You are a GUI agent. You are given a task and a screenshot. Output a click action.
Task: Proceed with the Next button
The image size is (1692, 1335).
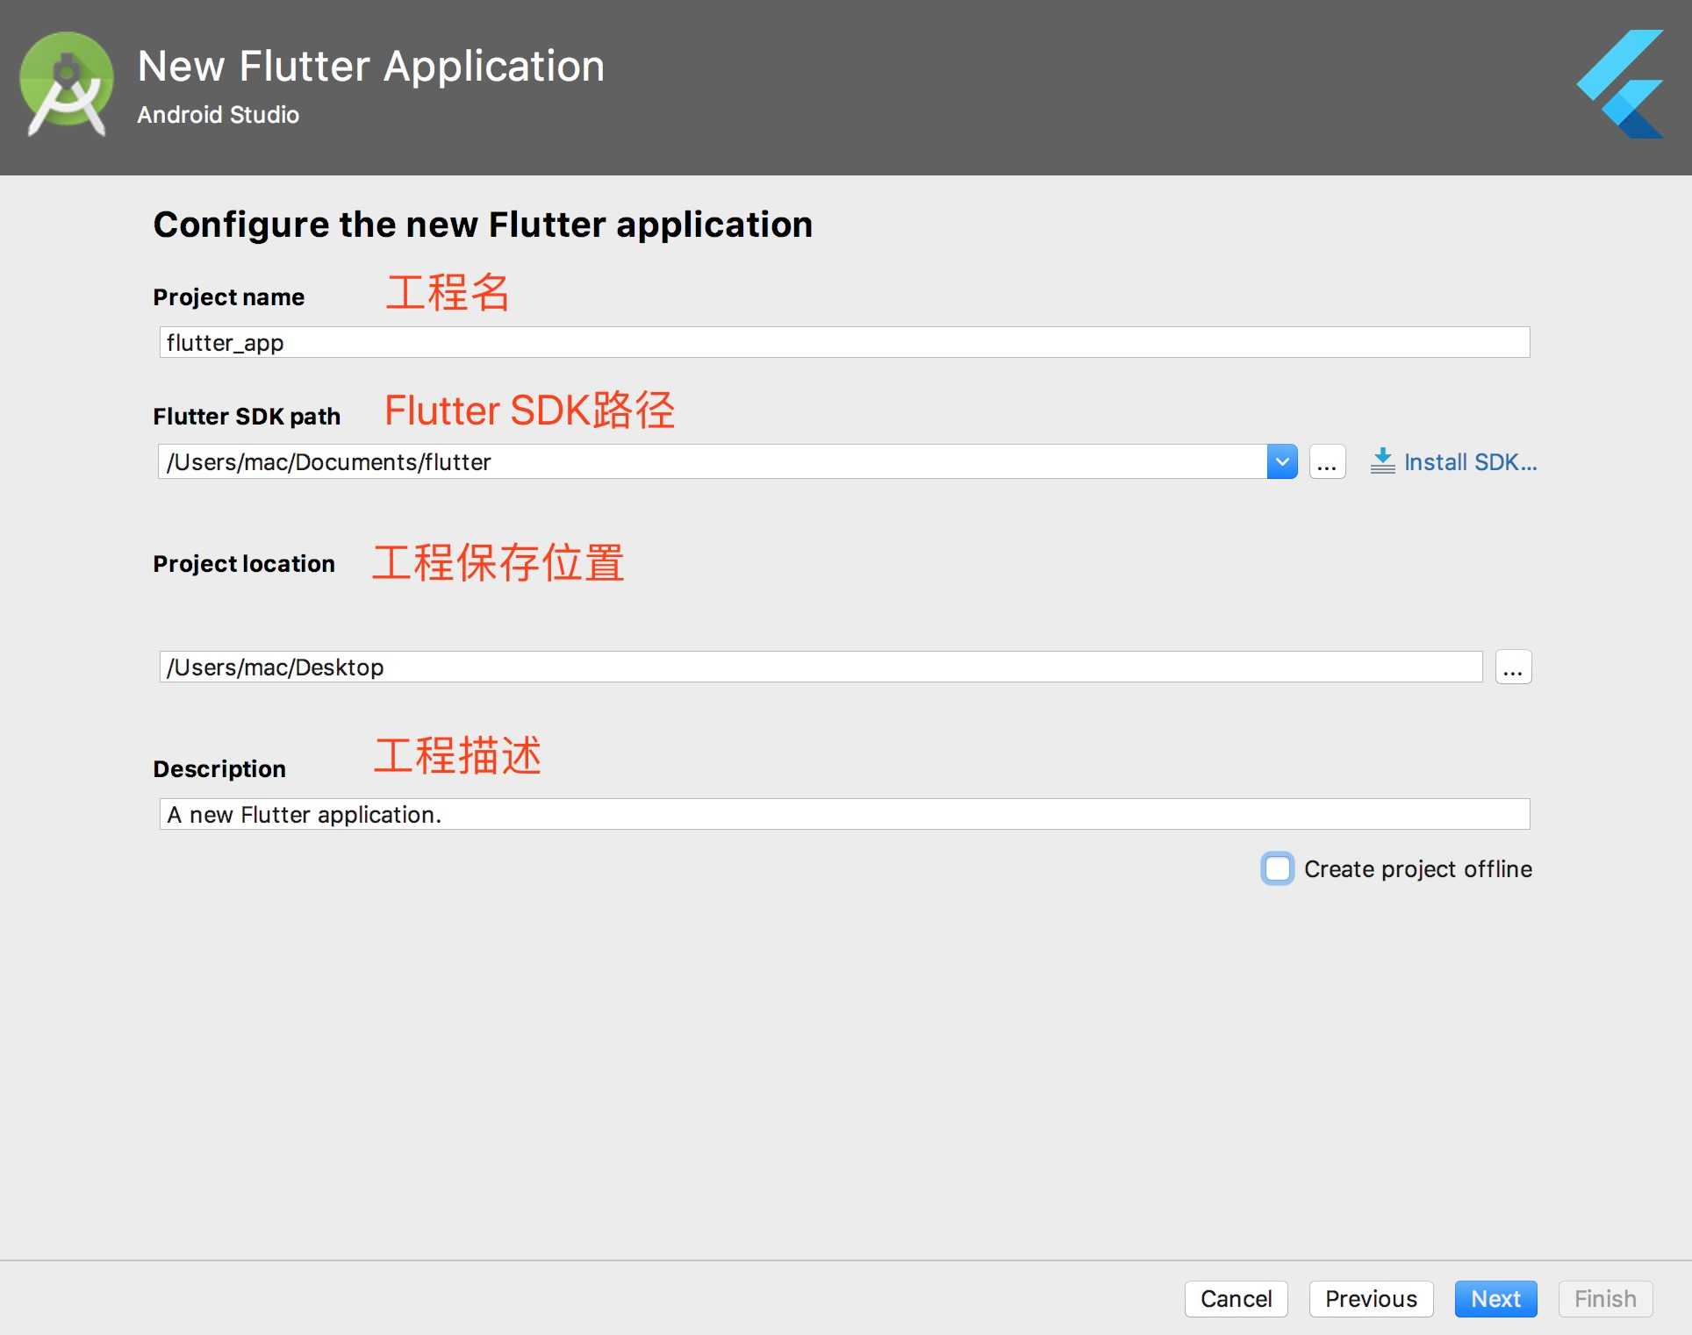pyautogui.click(x=1495, y=1298)
